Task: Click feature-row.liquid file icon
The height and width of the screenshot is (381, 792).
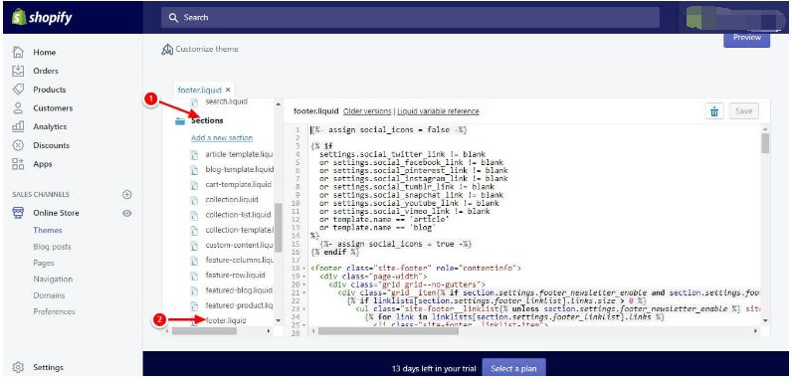Action: 195,276
